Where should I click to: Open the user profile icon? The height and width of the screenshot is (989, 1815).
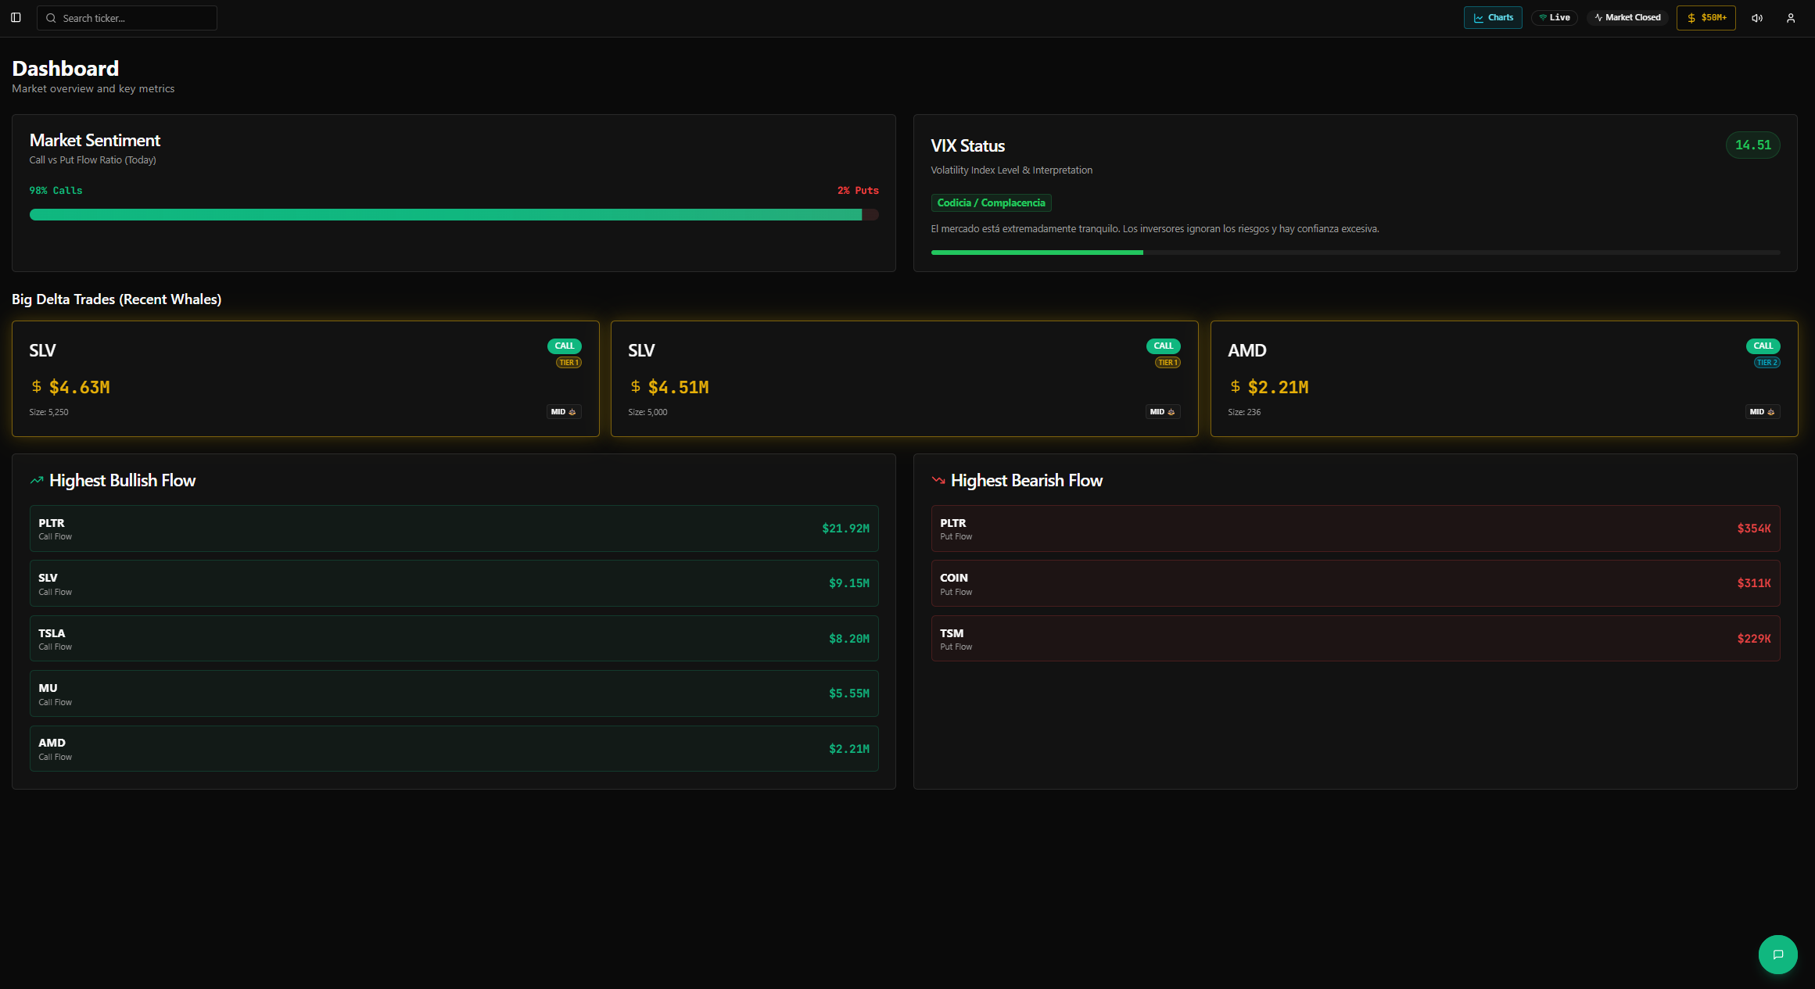(1791, 18)
